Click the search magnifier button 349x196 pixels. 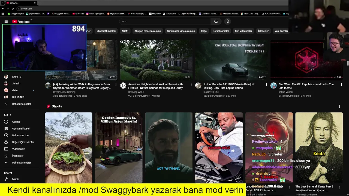pyautogui.click(x=216, y=22)
